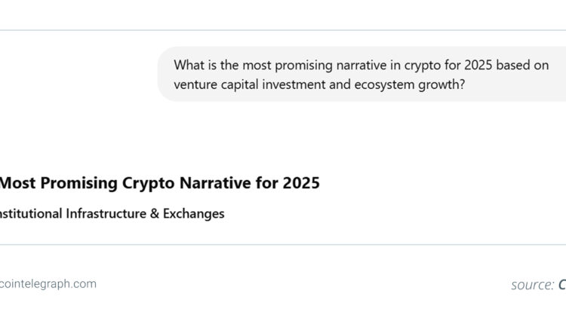Click the question line starting with "What is"
Screen dimensions: 566x324
361,65
